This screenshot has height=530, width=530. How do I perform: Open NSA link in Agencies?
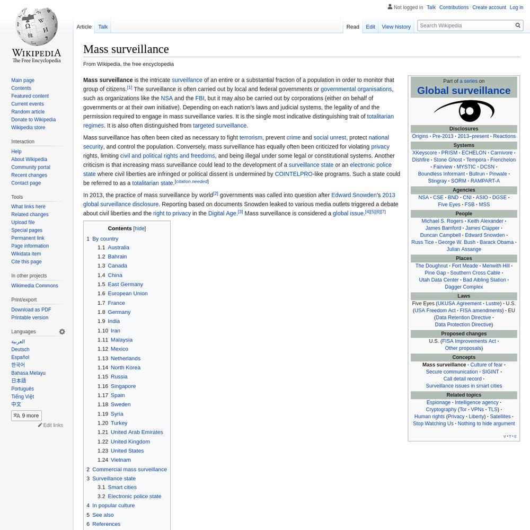tap(423, 197)
